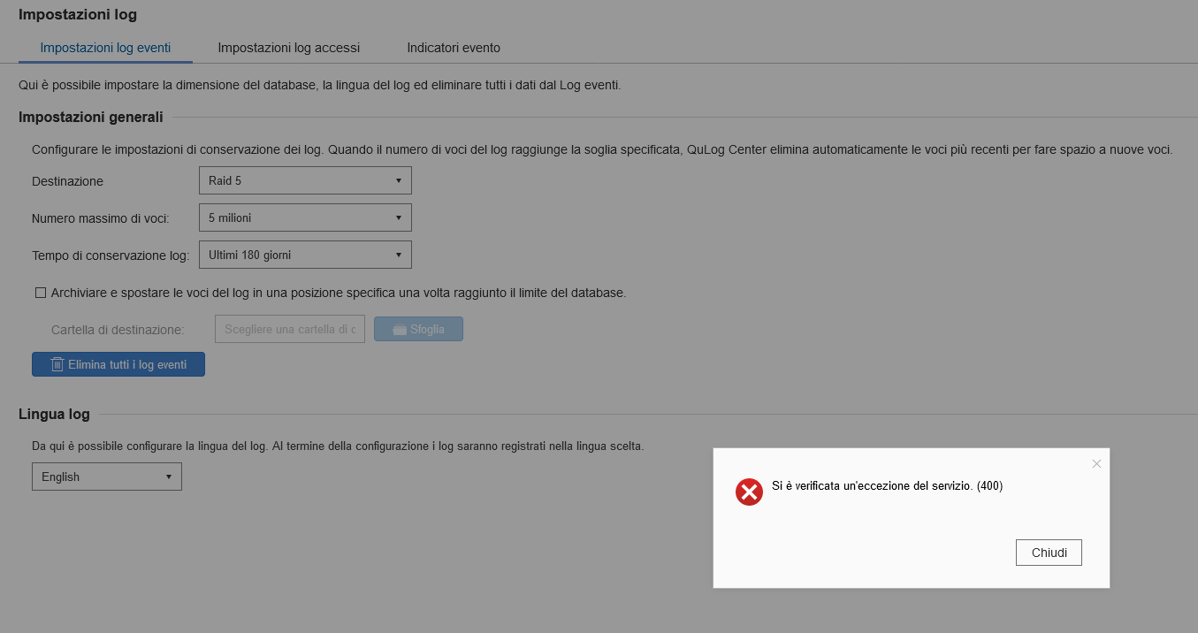
Task: Open the Destinazione dropdown showing Raid 5
Action: coord(305,180)
